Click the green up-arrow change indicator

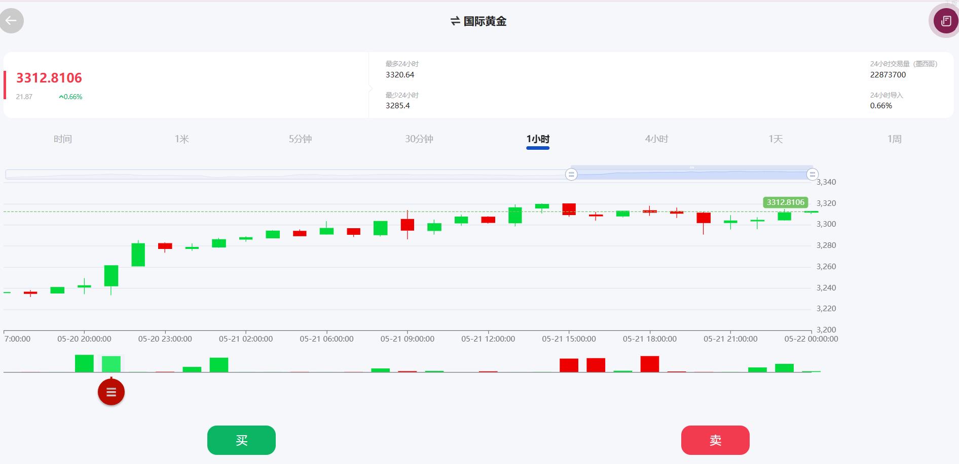pos(61,97)
